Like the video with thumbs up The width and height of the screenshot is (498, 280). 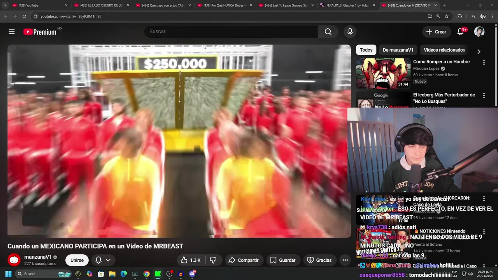point(191,260)
